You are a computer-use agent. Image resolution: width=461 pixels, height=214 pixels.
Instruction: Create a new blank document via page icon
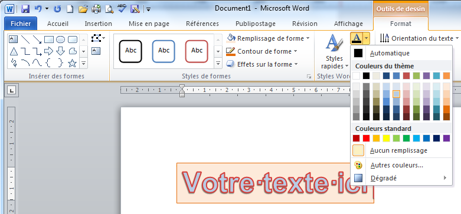pos(70,9)
